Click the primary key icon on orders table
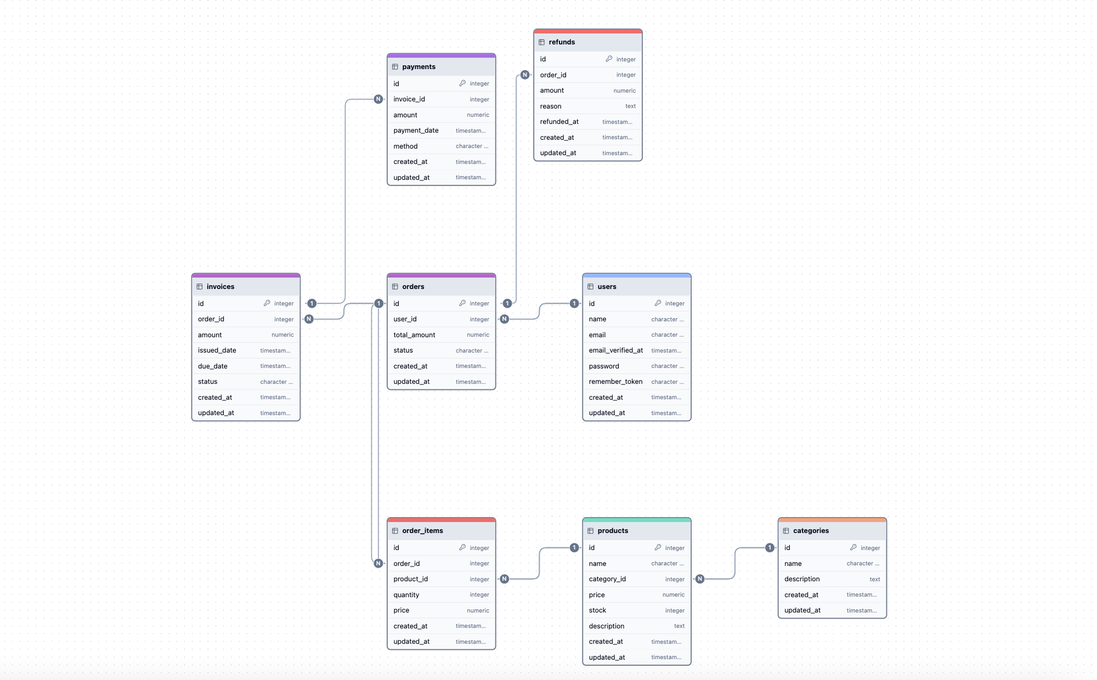 coord(462,303)
